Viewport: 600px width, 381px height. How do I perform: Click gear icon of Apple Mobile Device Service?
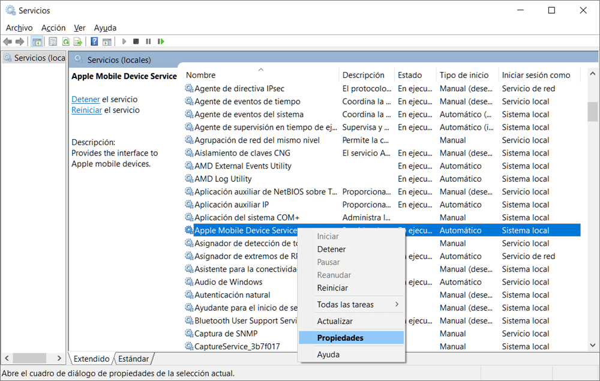point(189,230)
